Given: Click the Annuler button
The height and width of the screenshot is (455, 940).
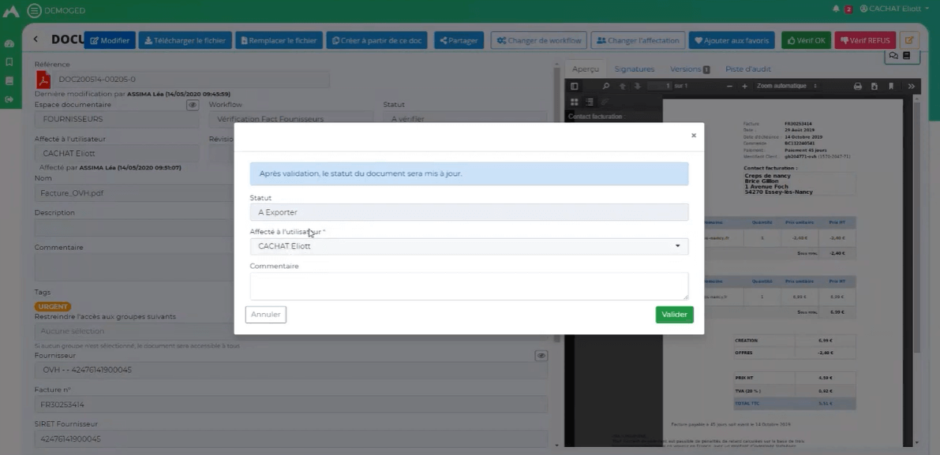Looking at the screenshot, I should pos(265,315).
